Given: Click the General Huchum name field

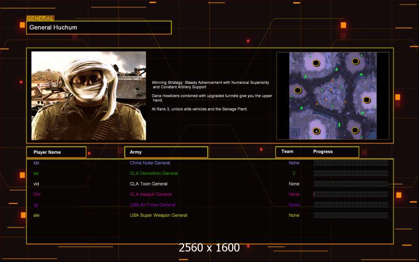Looking at the screenshot, I should click(x=99, y=28).
